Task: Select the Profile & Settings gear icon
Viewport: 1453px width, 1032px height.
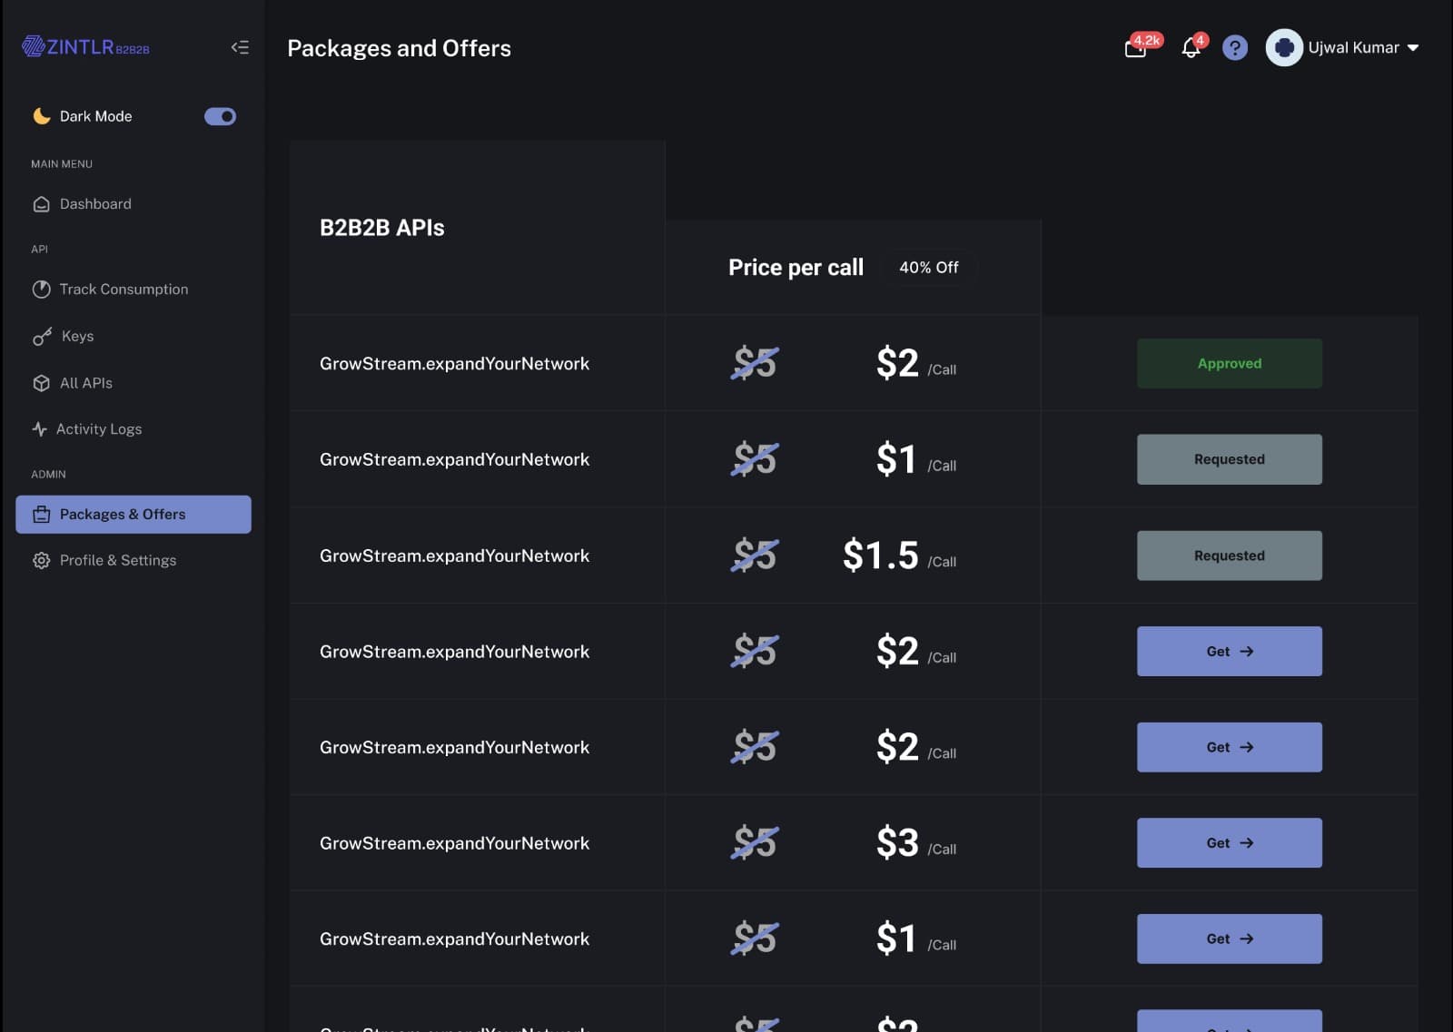Action: click(41, 560)
